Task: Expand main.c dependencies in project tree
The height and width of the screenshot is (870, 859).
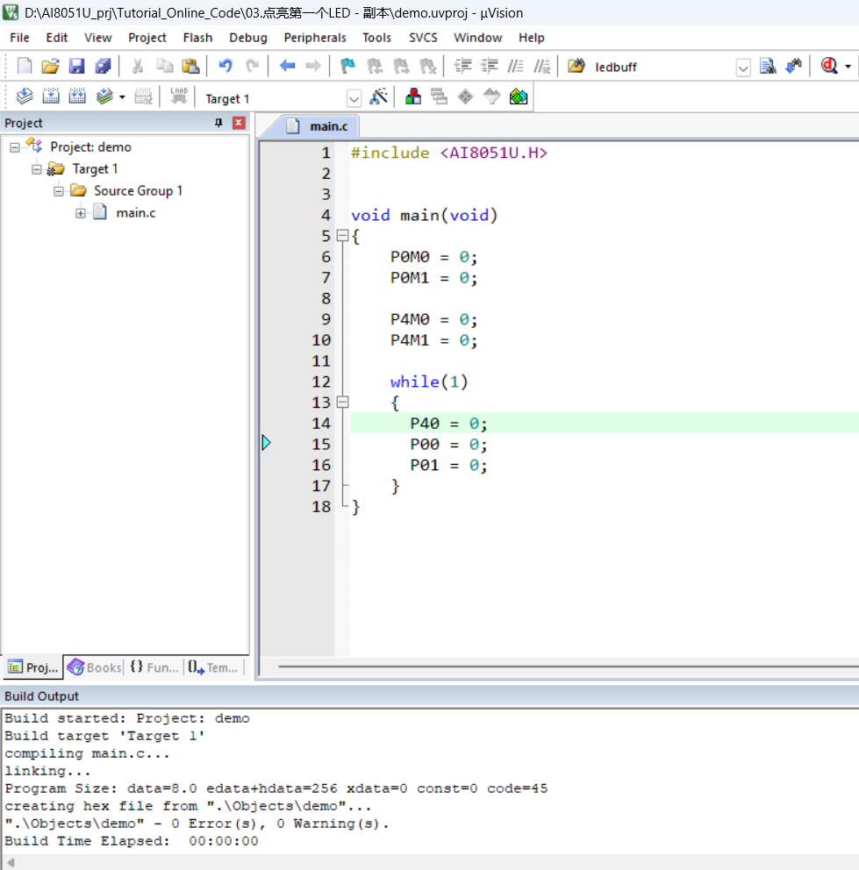Action: (x=81, y=213)
